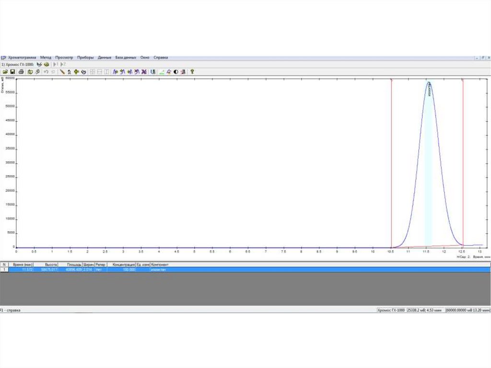The image size is (491, 368).
Task: Click the magnifier zoom icon in toolbar
Action: [x=37, y=72]
